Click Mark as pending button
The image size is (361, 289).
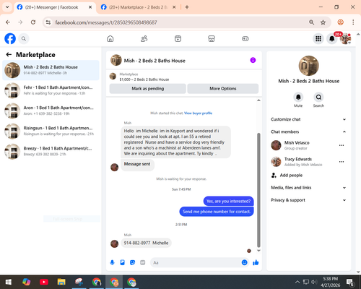point(147,89)
